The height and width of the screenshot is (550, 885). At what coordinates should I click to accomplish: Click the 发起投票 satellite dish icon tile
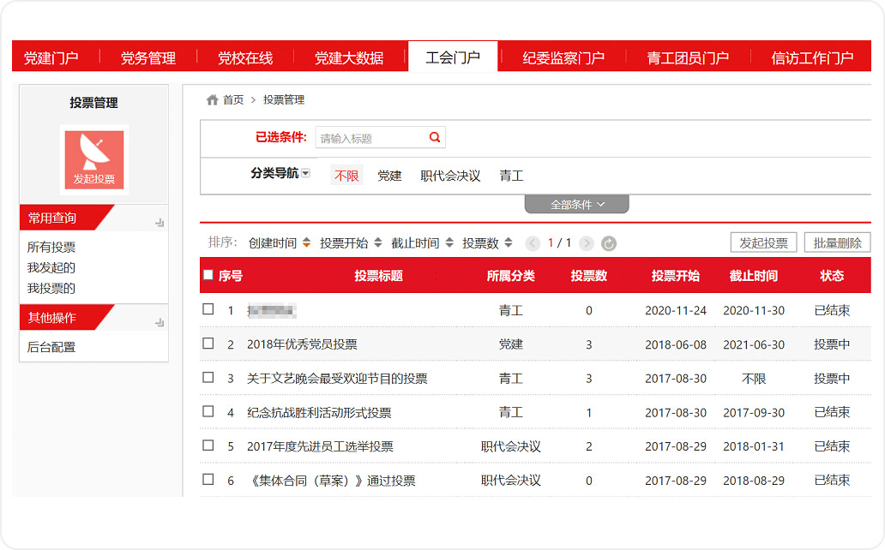pyautogui.click(x=94, y=160)
